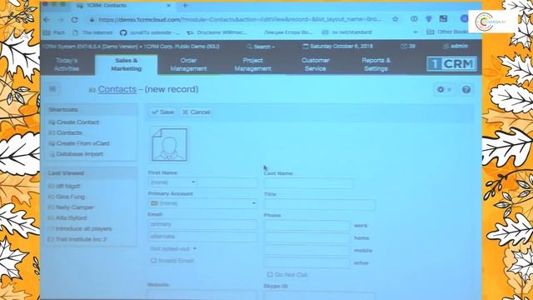Open Project Management tab
This screenshot has height=300, width=533.
[x=252, y=64]
